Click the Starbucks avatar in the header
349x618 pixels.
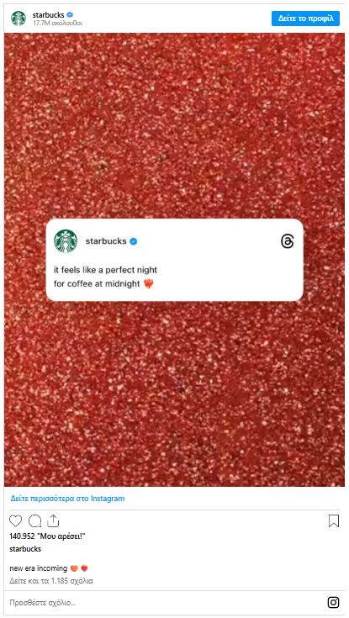click(x=19, y=18)
